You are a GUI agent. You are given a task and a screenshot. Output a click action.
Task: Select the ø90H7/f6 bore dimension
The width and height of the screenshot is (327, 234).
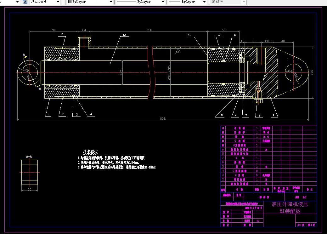169,73
